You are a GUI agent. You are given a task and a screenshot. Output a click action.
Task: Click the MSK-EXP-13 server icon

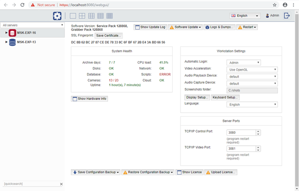pyautogui.click(x=12, y=42)
